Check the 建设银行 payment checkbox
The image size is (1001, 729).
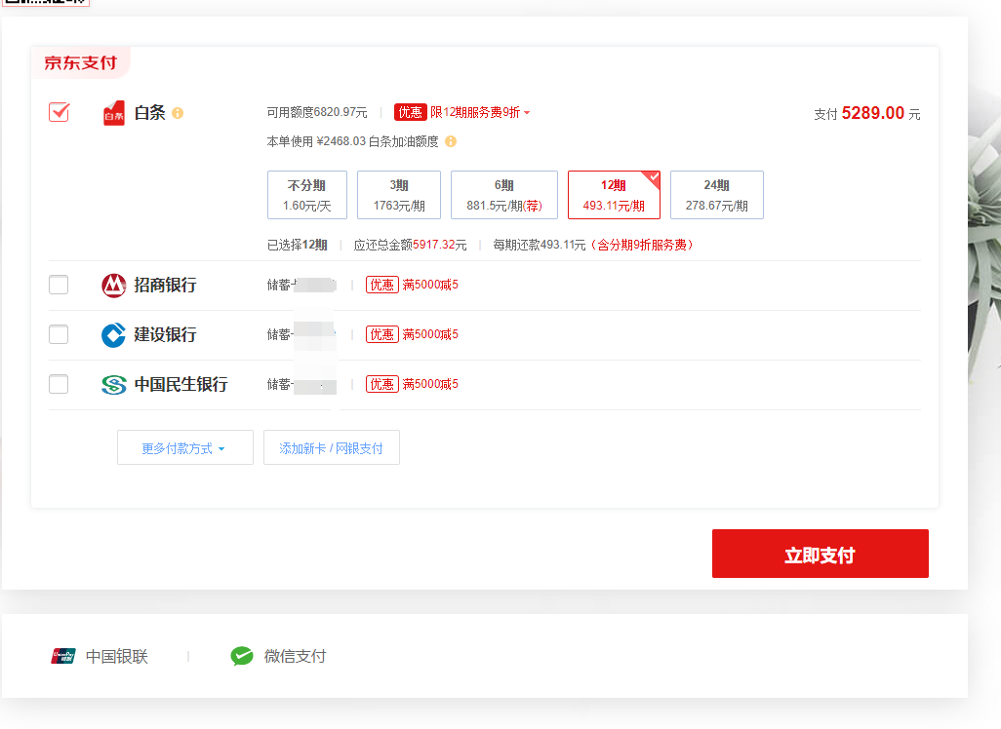(x=59, y=334)
